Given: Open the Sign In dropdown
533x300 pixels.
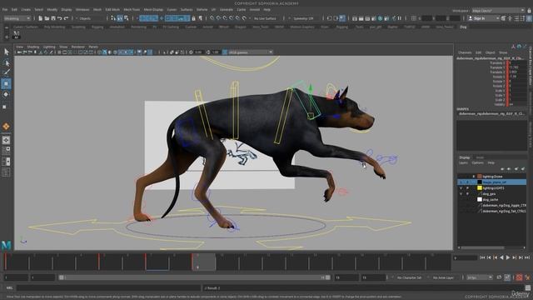Looking at the screenshot, I should tap(483, 18).
